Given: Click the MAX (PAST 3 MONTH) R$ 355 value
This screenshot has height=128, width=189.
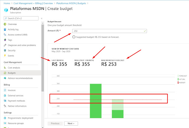Looking at the screenshot, I should 82,64.
